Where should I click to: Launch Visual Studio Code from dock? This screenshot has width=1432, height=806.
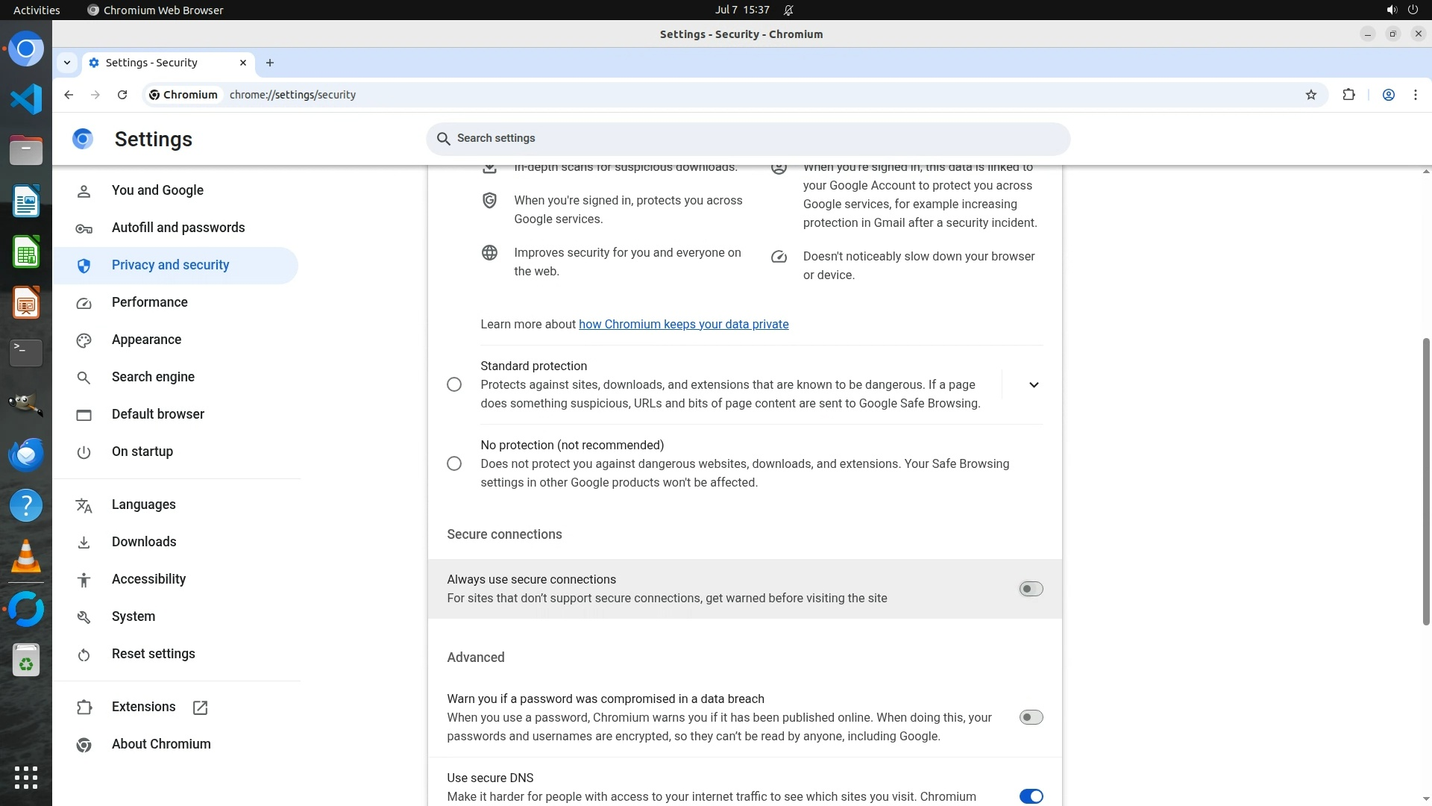(x=26, y=99)
